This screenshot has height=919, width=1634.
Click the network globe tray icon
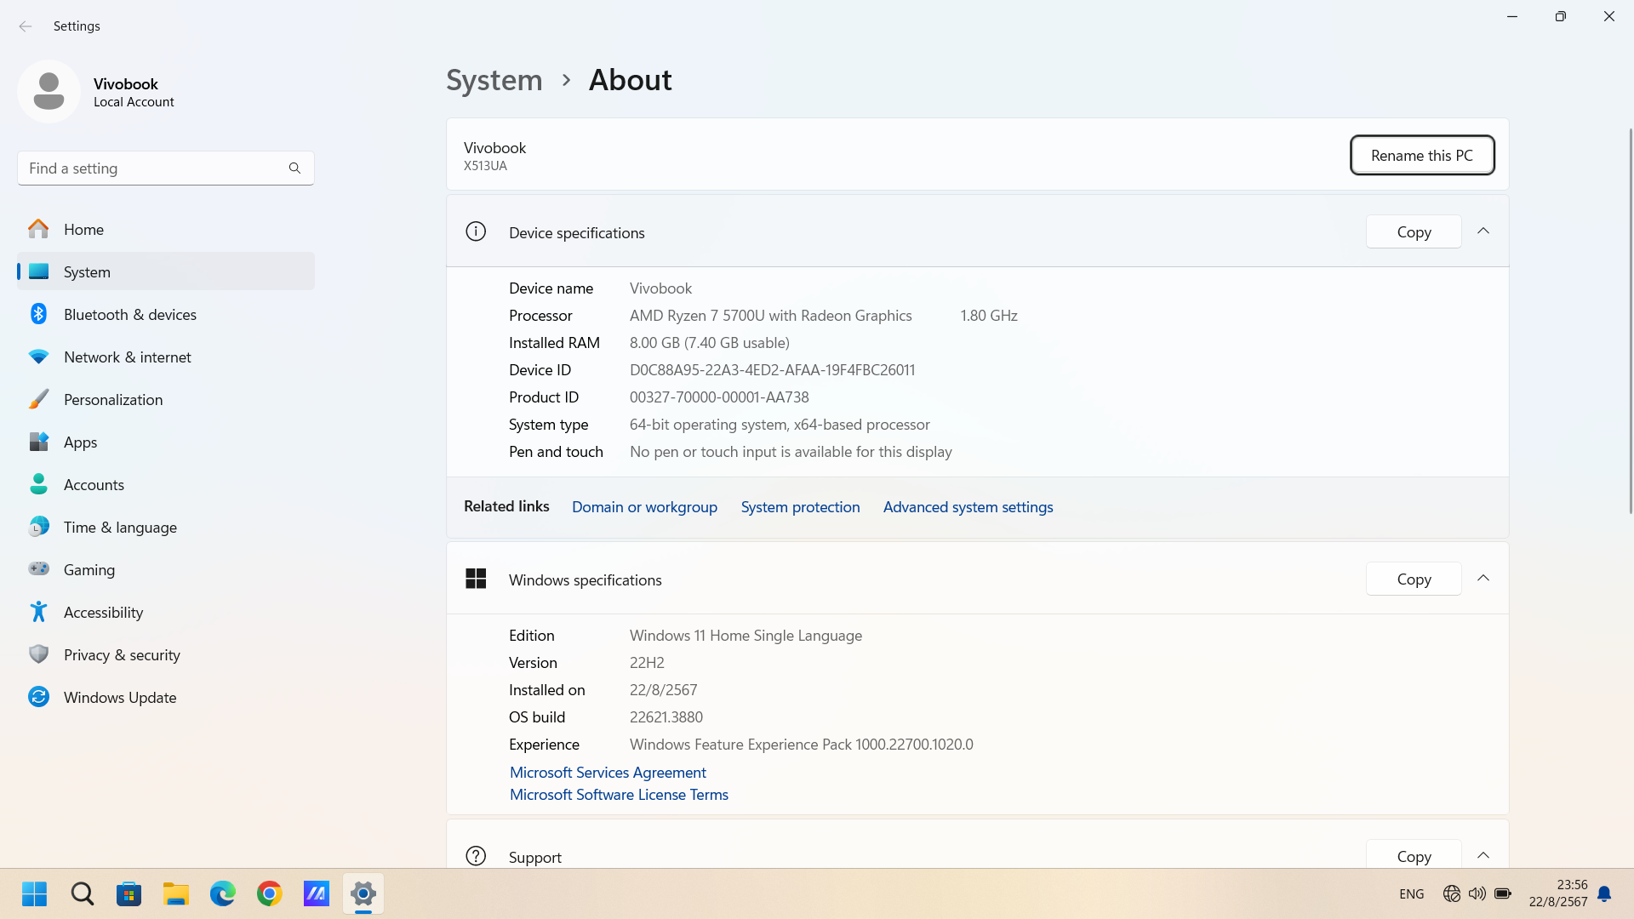1452,893
